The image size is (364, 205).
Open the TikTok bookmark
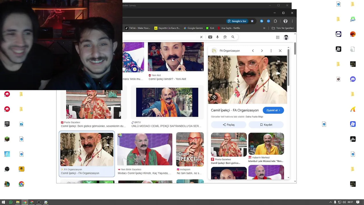point(138,28)
